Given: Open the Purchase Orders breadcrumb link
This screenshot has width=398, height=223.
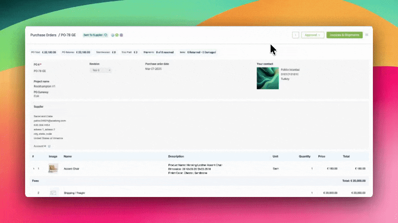Looking at the screenshot, I should tap(43, 35).
